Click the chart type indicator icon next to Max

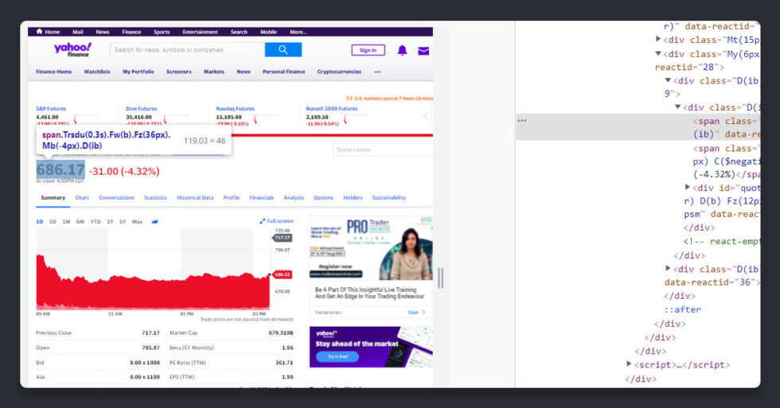[154, 222]
